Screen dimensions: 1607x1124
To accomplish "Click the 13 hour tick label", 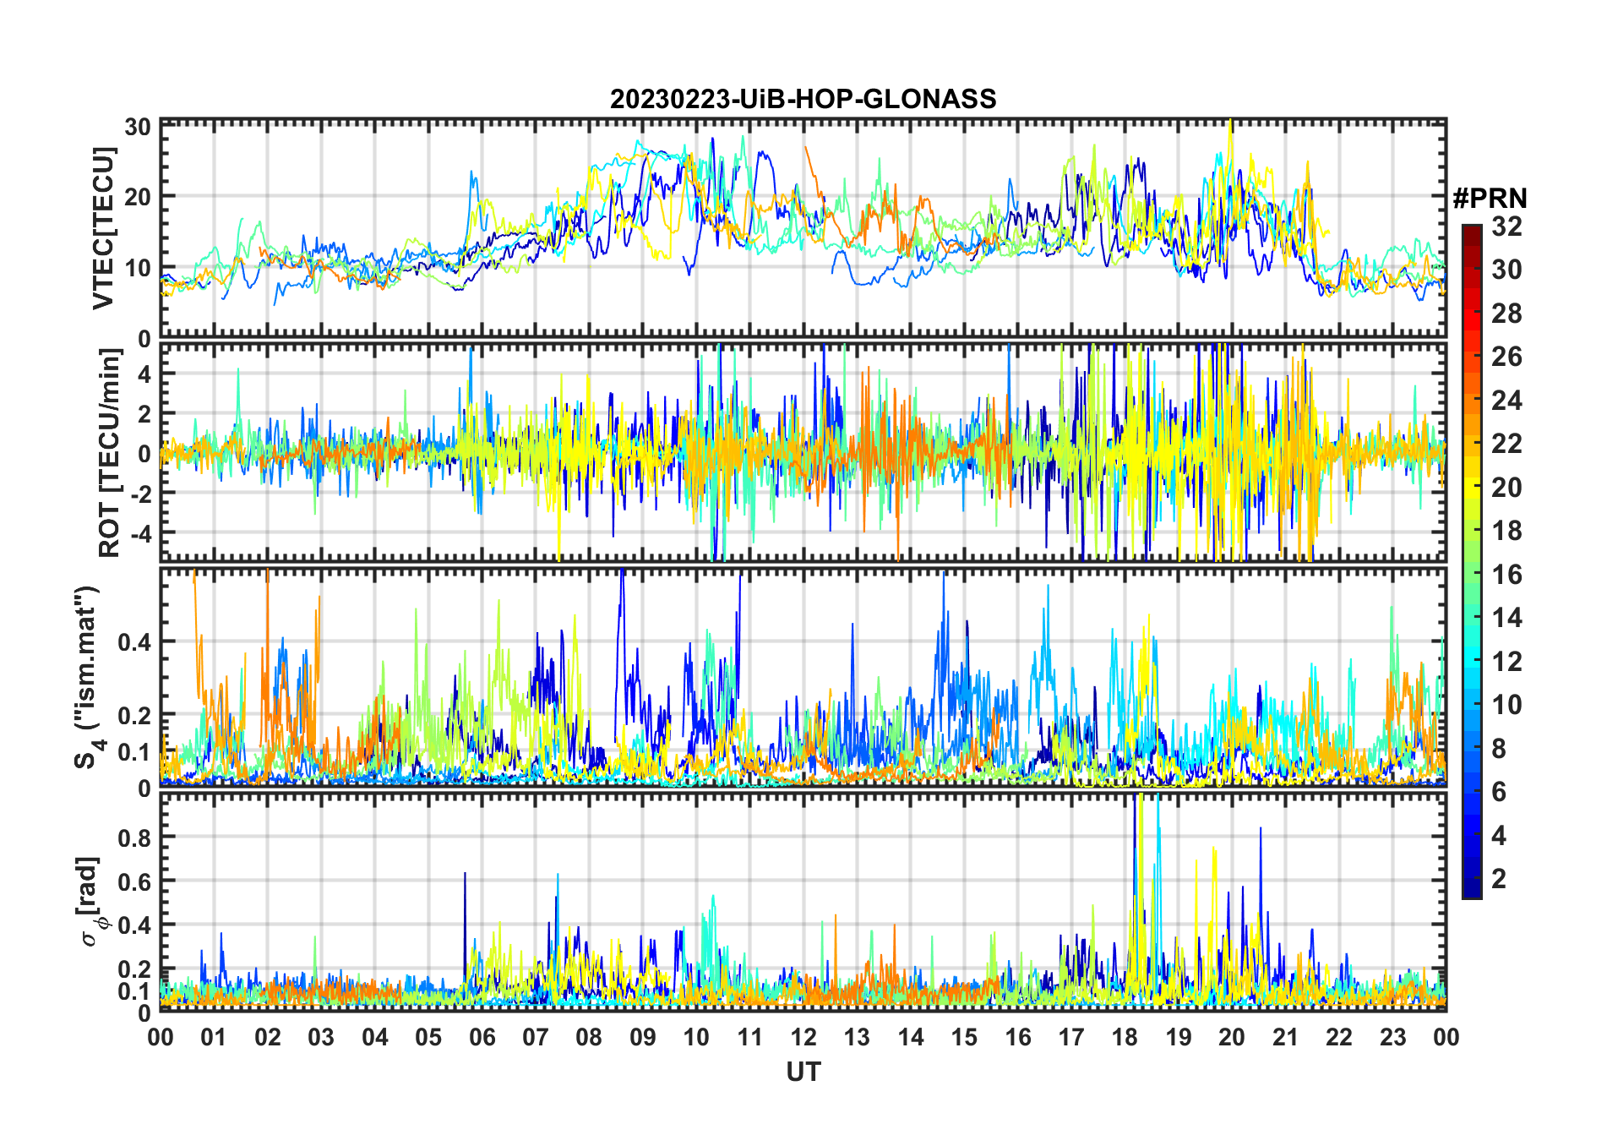I will [x=857, y=1037].
